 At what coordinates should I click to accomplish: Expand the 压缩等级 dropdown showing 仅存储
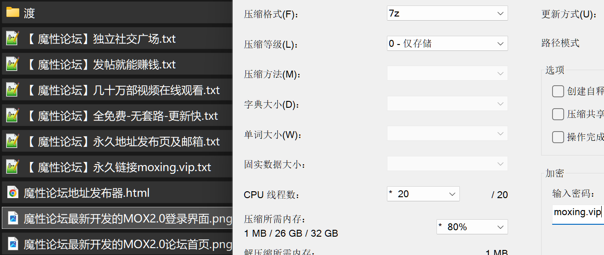(x=447, y=44)
